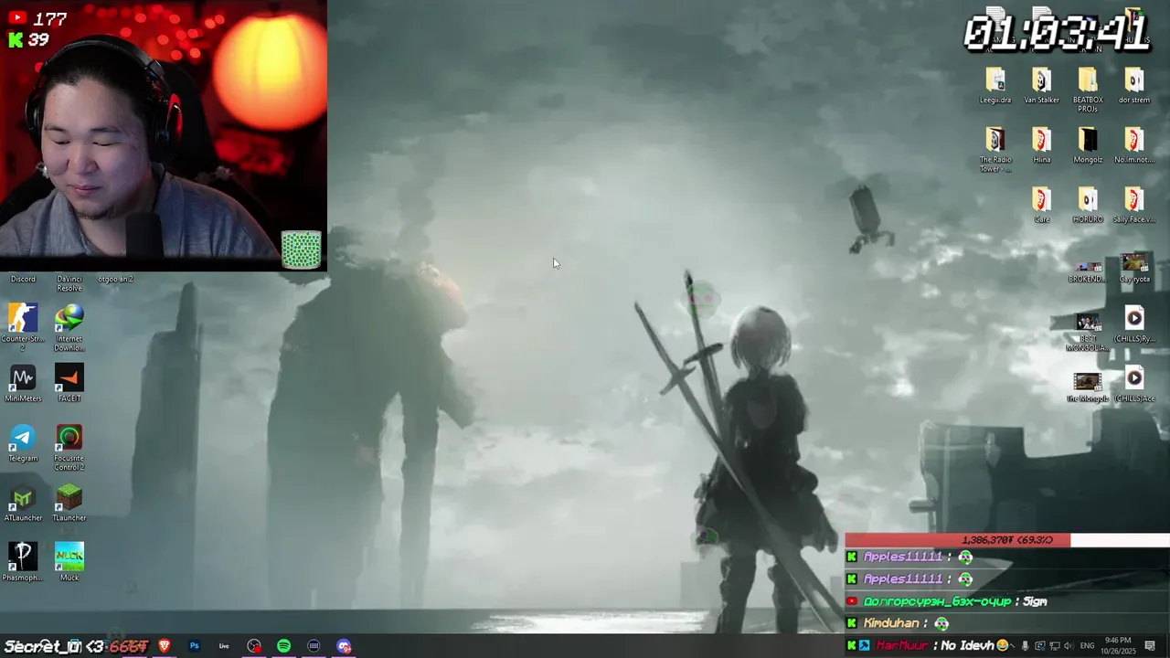Screen dimensions: 1170x658
Task: Launch the MiniMeters desktop shortcut
Action: point(23,383)
